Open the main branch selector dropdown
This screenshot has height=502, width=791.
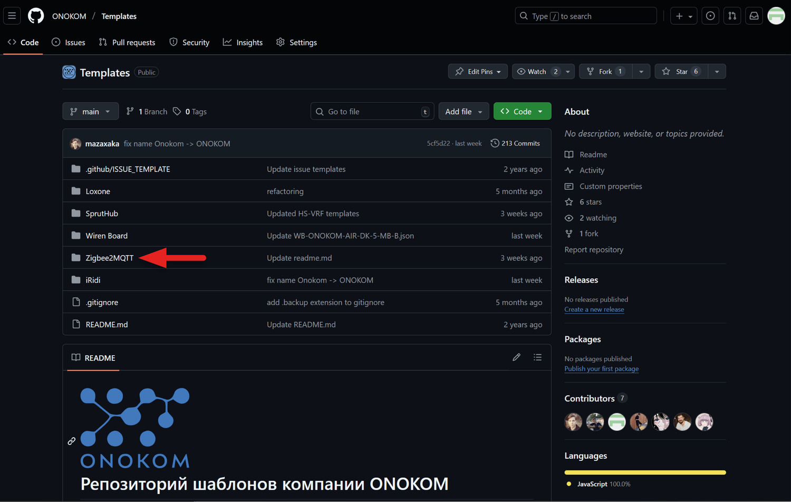(x=90, y=111)
